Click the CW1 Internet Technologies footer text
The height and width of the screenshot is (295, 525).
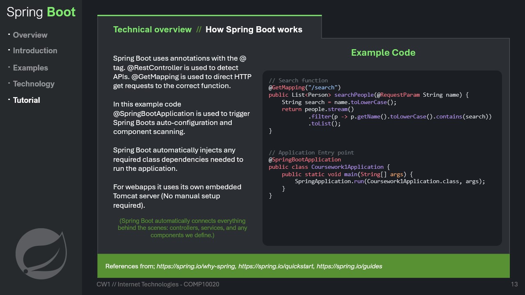coord(158,284)
